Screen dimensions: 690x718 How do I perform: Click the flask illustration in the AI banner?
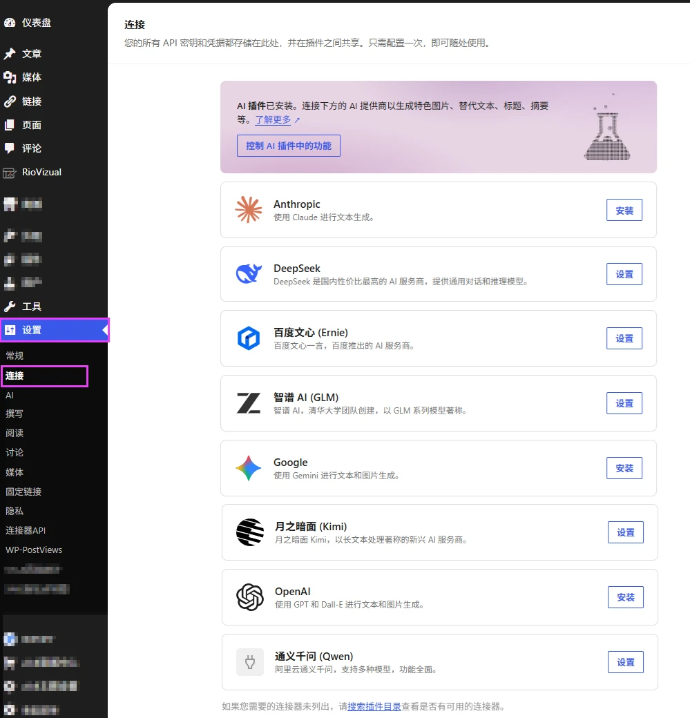pyautogui.click(x=607, y=128)
